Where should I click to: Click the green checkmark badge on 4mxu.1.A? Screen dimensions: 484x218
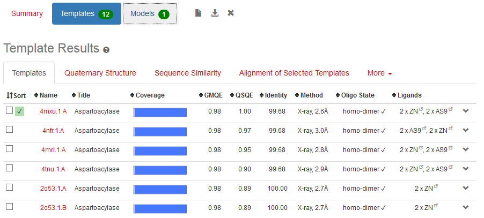pos(19,111)
